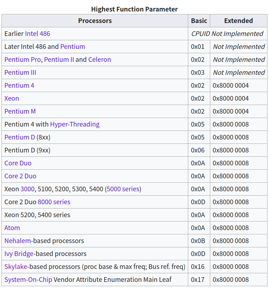Image resolution: width=269 pixels, height=288 pixels.
Task: Follow the 8000 series link
Action: [x=54, y=202]
